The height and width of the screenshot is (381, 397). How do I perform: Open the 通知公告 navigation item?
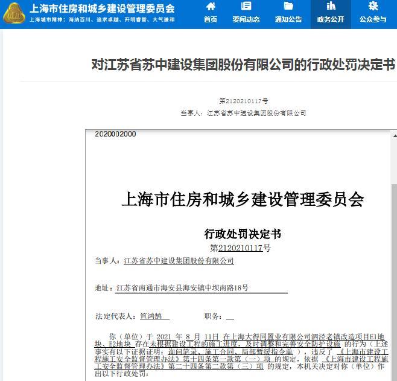288,19
